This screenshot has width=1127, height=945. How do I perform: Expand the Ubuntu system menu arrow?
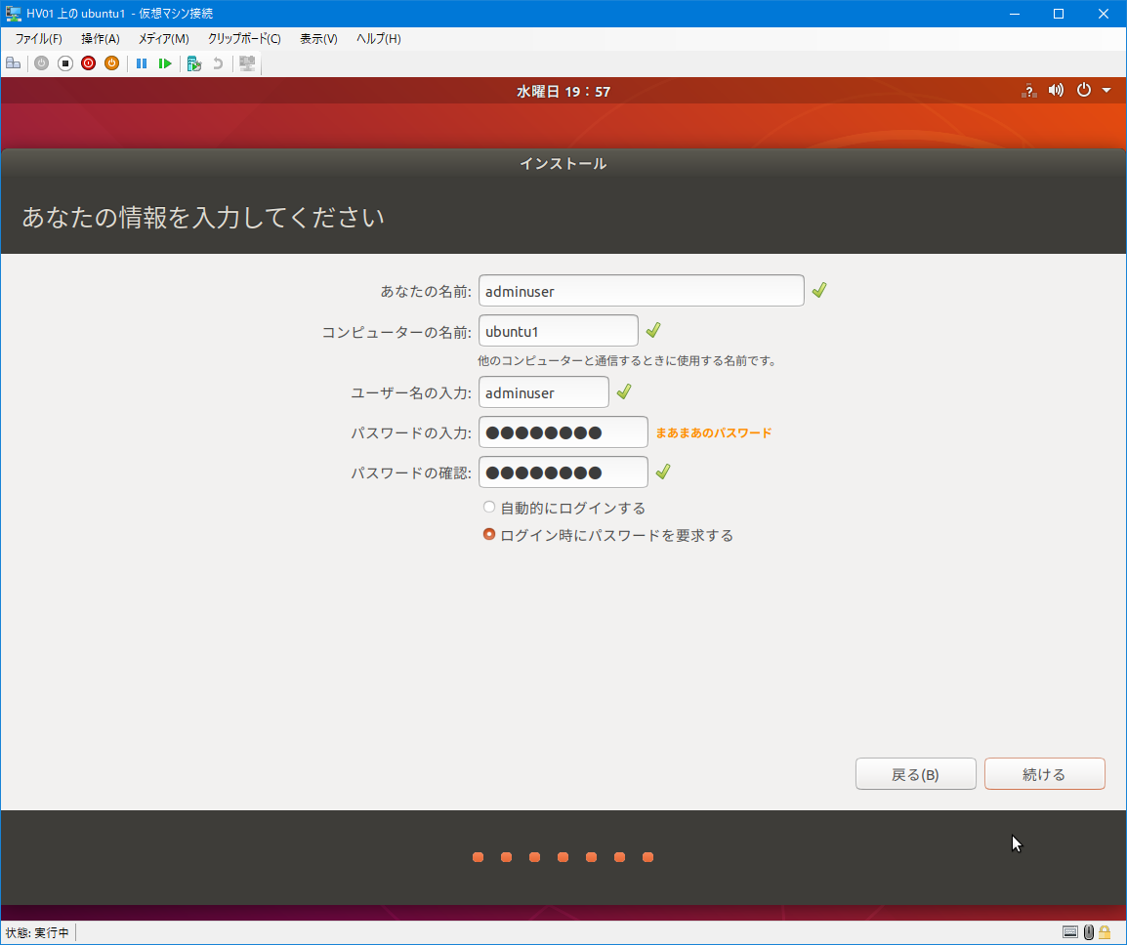coord(1106,91)
